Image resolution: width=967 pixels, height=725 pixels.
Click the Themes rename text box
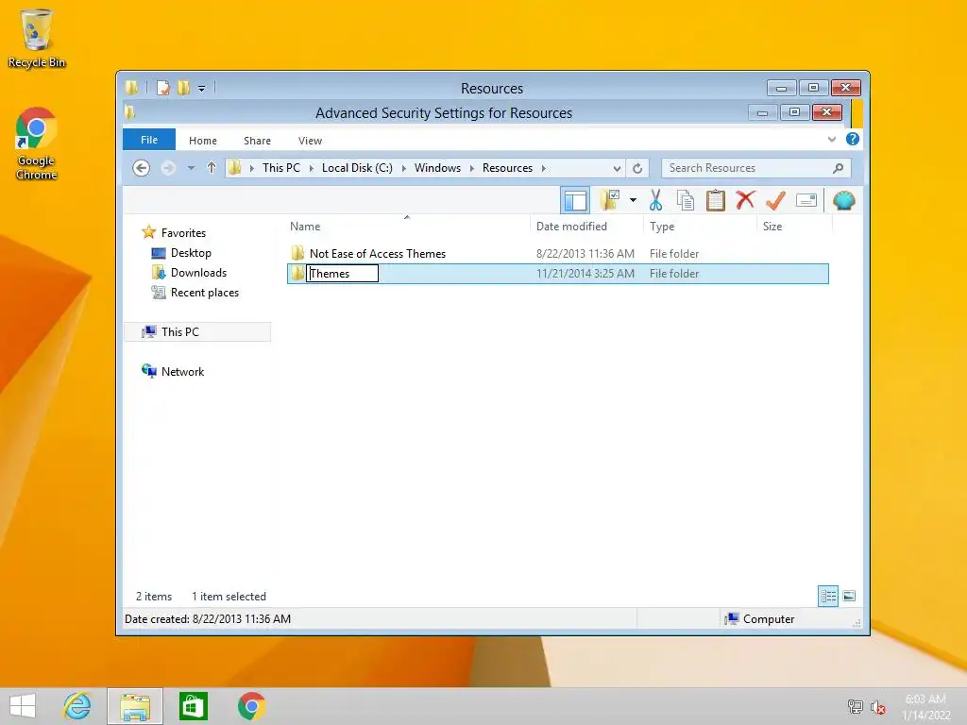click(342, 274)
